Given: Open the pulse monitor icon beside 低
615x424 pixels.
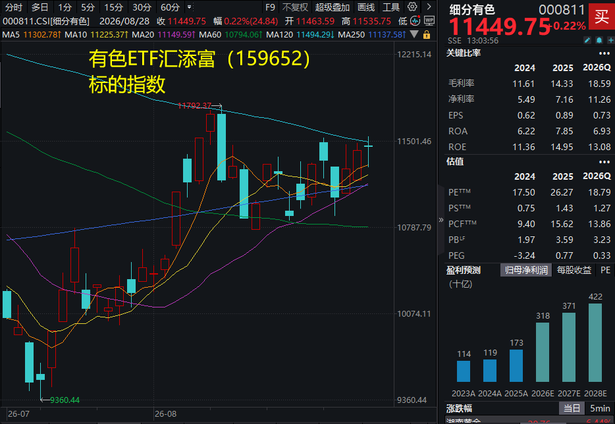Looking at the screenshot, I should (415, 21).
